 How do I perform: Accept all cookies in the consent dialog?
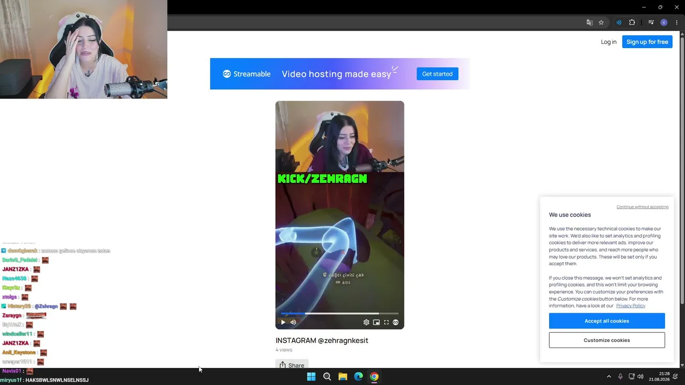click(607, 321)
